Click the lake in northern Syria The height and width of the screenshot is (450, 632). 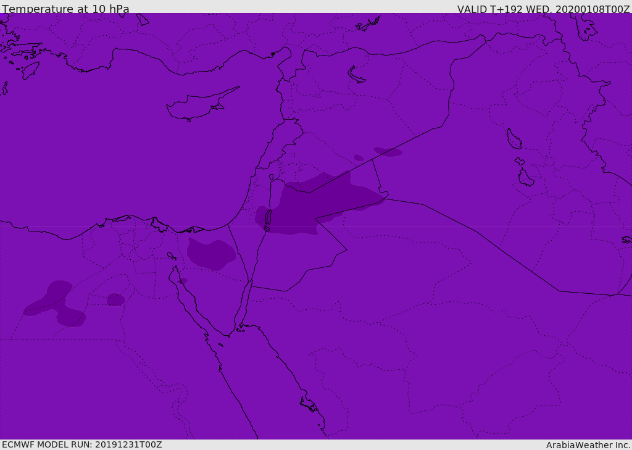point(355,75)
